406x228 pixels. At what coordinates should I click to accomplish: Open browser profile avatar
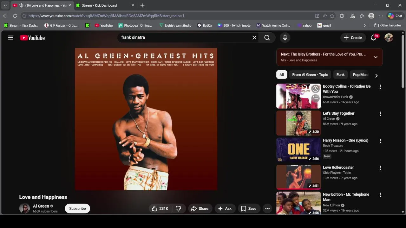(x=371, y=16)
